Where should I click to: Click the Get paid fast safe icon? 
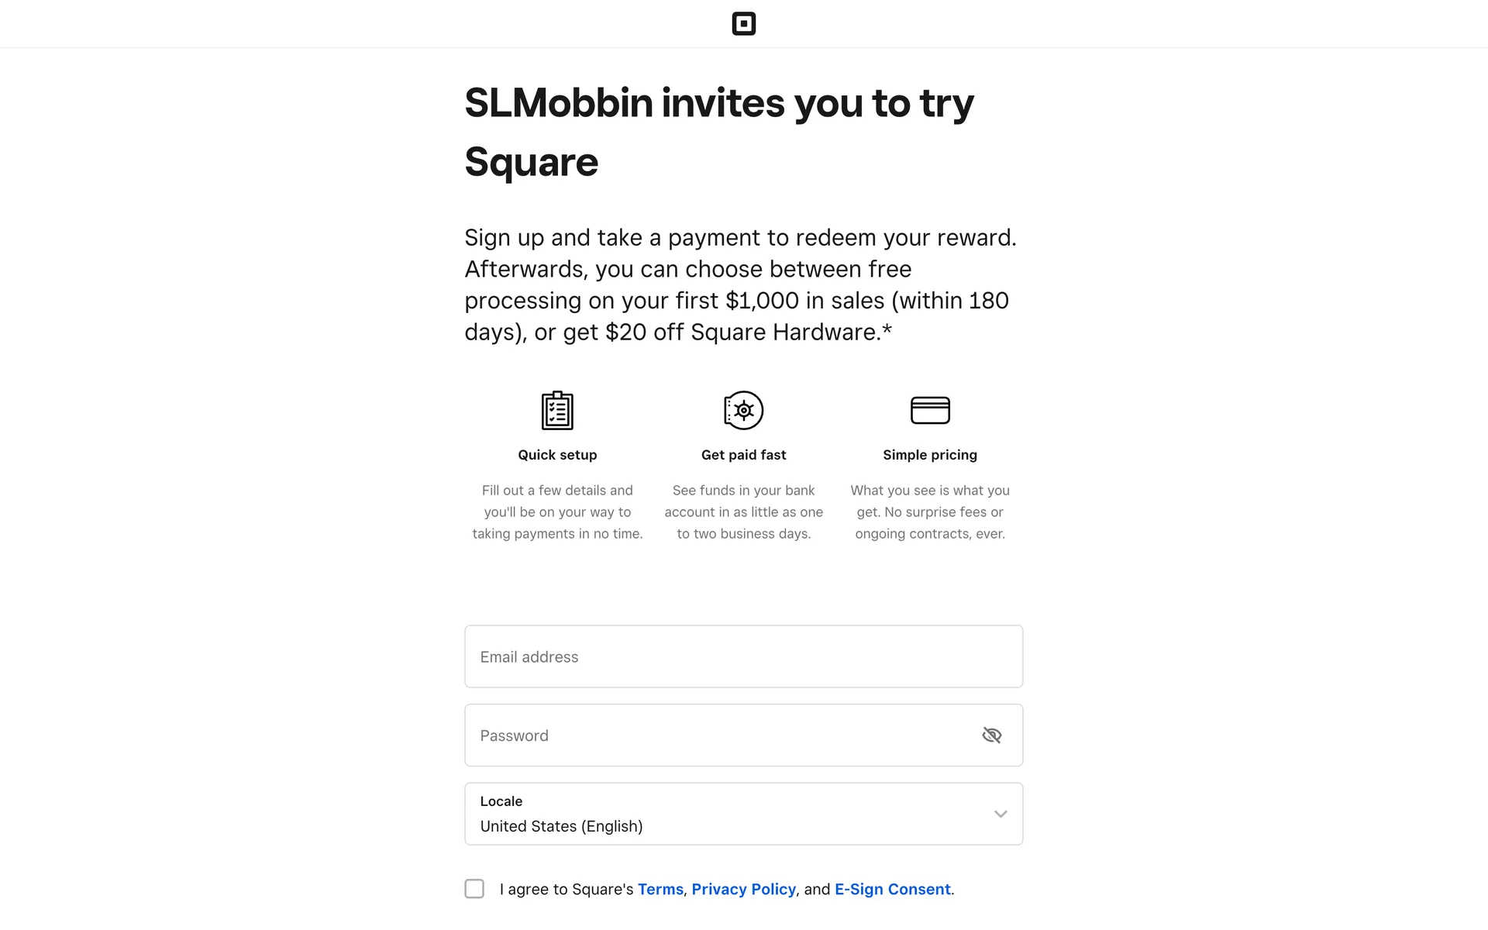[743, 410]
